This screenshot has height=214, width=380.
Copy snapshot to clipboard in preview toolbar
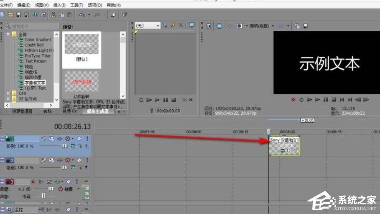[297, 26]
